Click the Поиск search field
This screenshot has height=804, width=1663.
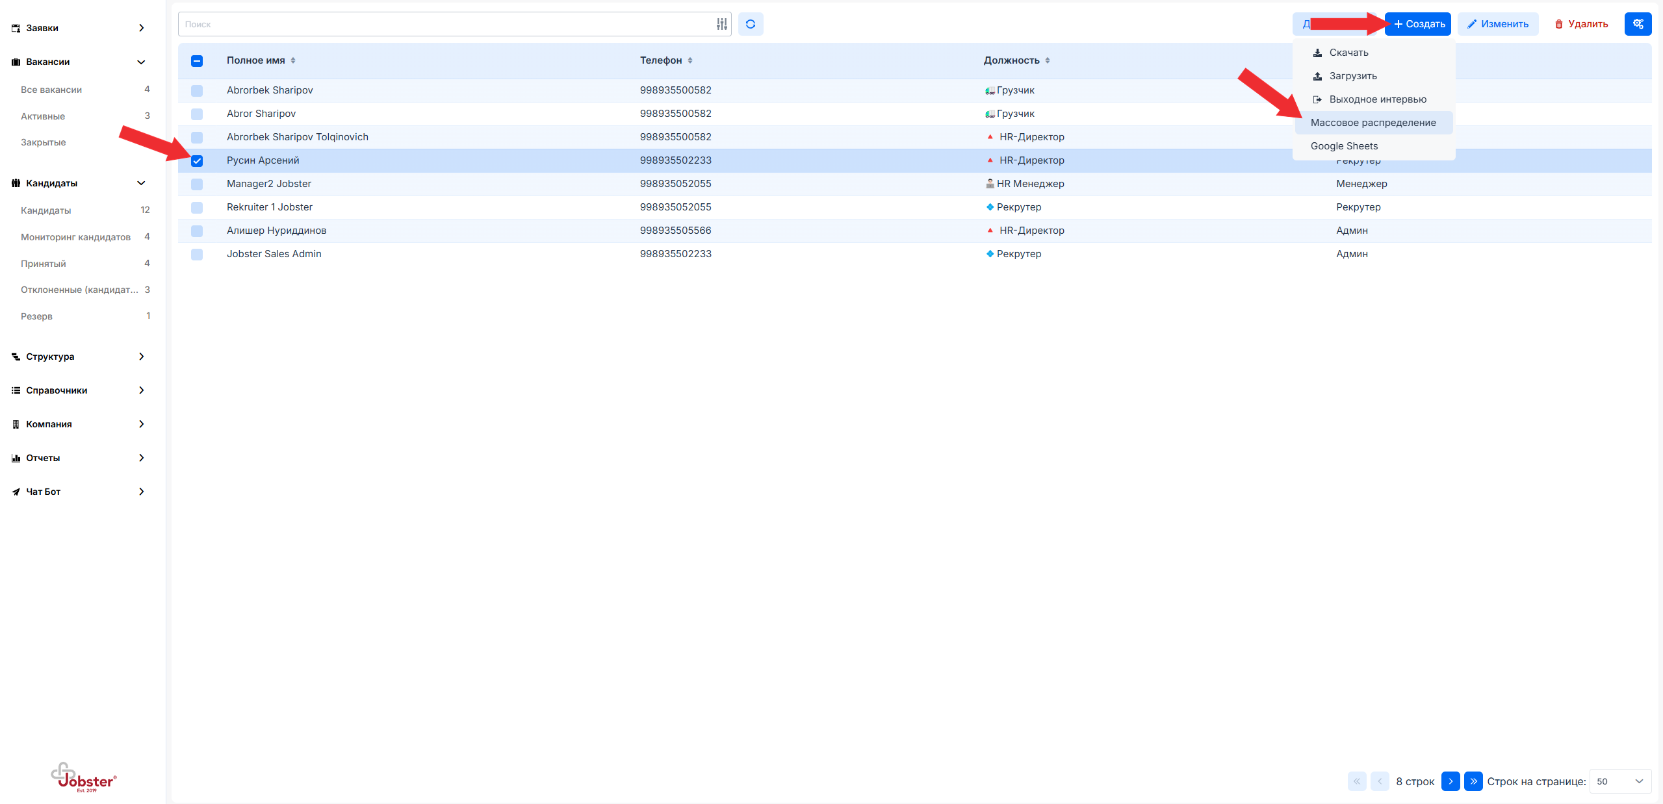pos(445,24)
